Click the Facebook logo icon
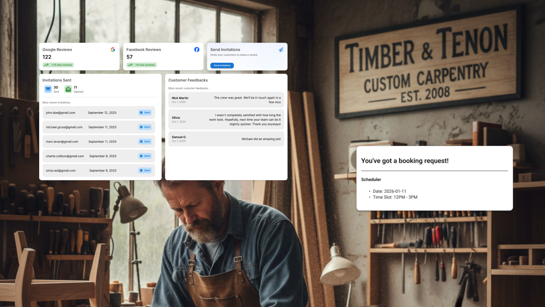The height and width of the screenshot is (307, 545). (x=197, y=49)
